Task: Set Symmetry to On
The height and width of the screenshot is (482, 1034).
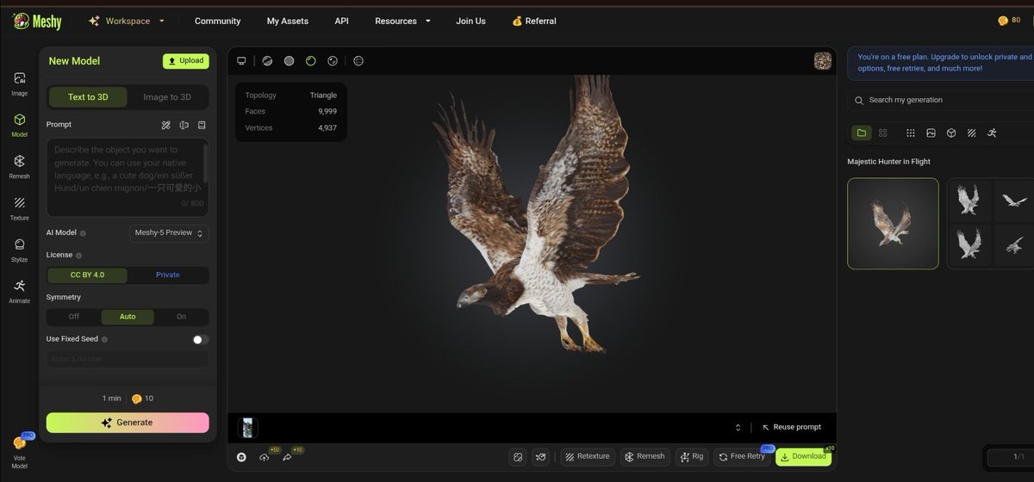Action: coord(181,317)
